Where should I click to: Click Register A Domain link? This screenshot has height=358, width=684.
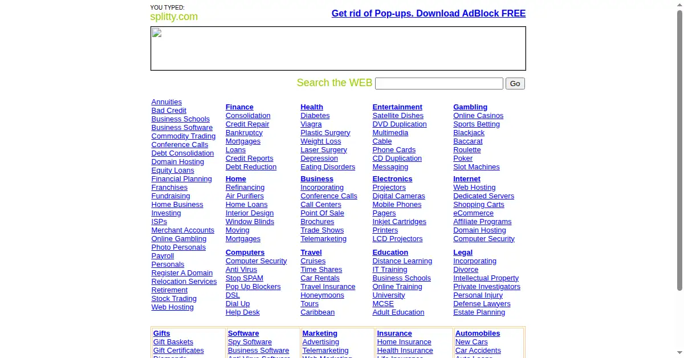pyautogui.click(x=182, y=273)
